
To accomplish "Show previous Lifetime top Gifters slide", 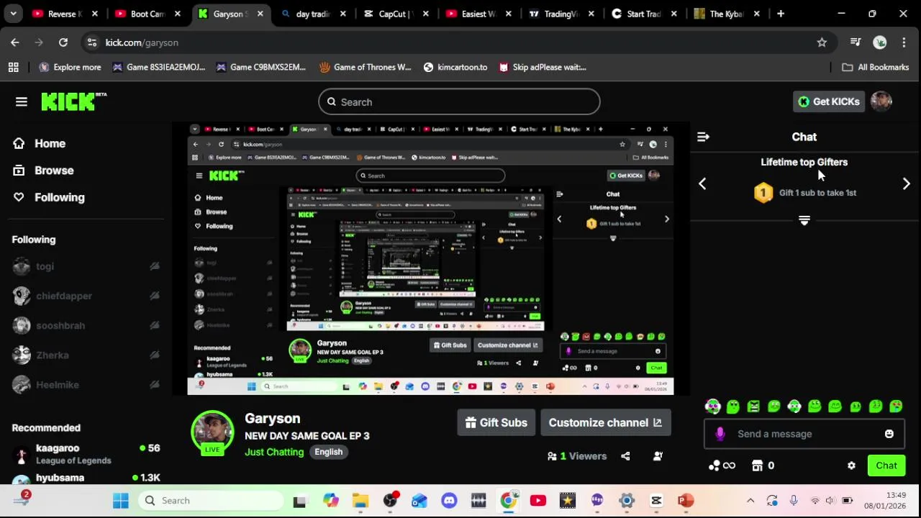I will point(702,184).
